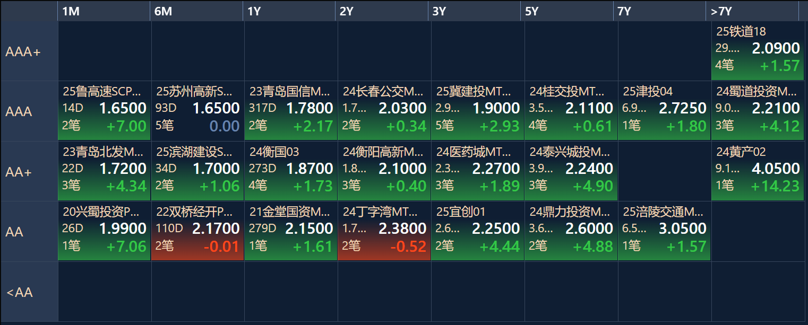808x325 pixels.
Task: Select the 24长春公交M bond tile
Action: (x=384, y=111)
